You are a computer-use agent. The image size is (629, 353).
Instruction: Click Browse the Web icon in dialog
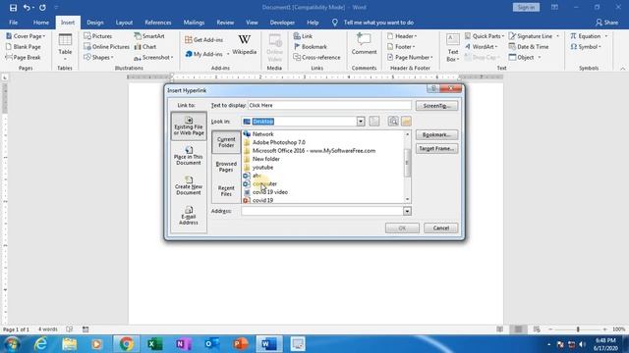coord(393,122)
